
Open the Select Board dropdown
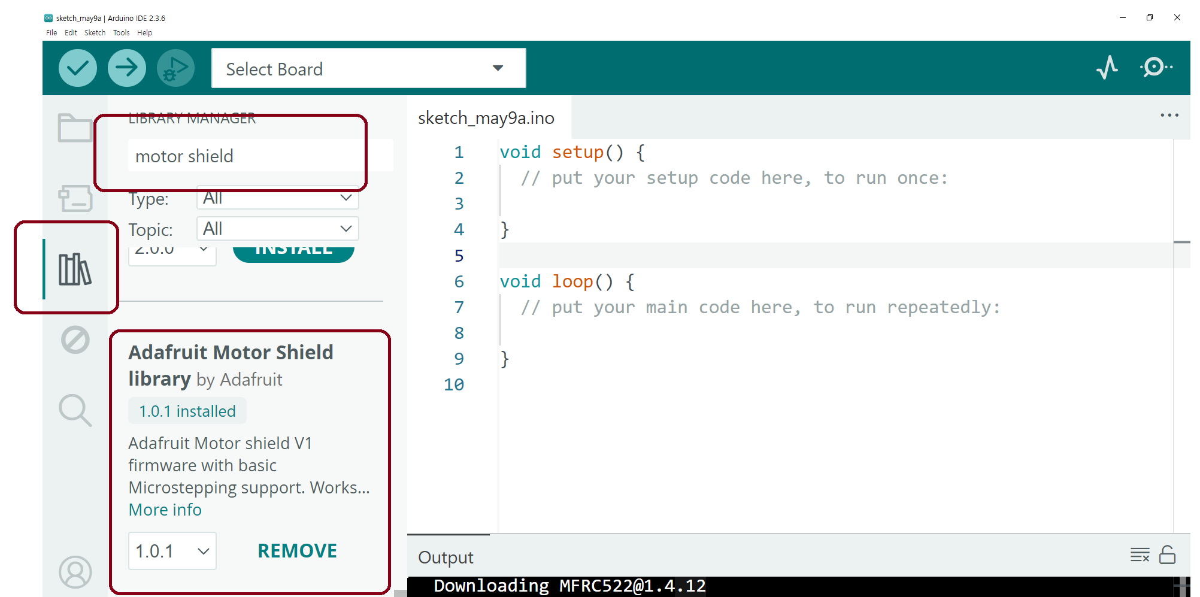369,68
